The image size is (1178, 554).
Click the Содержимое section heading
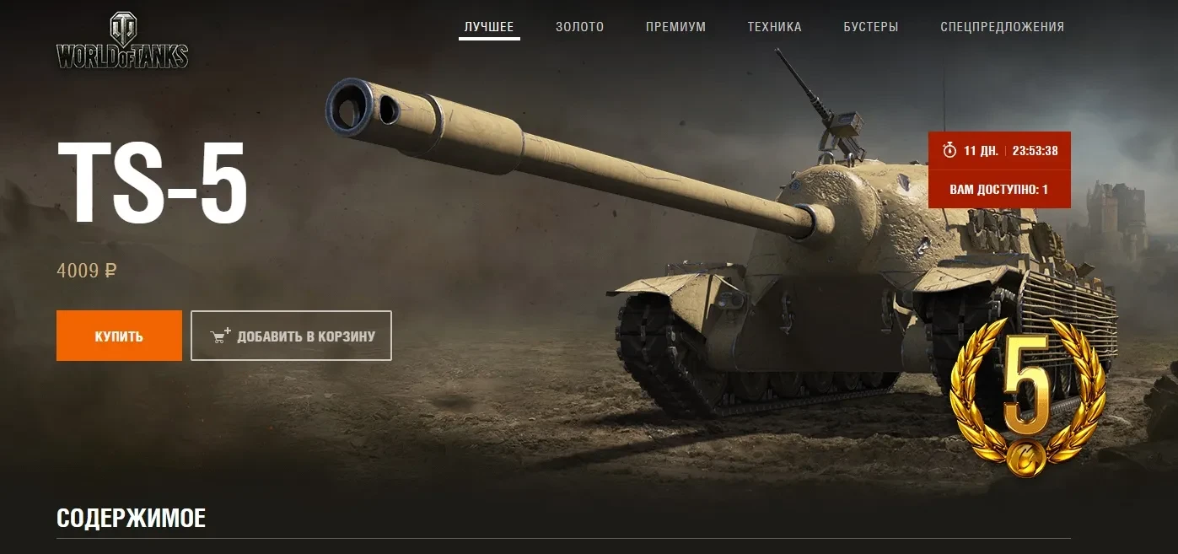[131, 518]
